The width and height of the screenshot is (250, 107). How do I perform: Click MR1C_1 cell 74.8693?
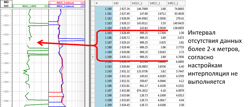pos(176,9)
